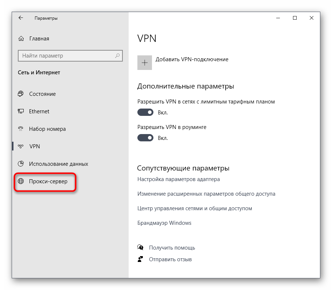Click the Набор номера dial-up icon
Screen dimensions: 332x290
21,129
